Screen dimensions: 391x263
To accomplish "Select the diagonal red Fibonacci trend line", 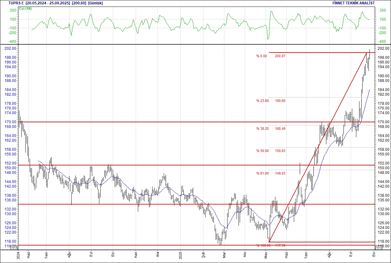I will tap(318, 147).
